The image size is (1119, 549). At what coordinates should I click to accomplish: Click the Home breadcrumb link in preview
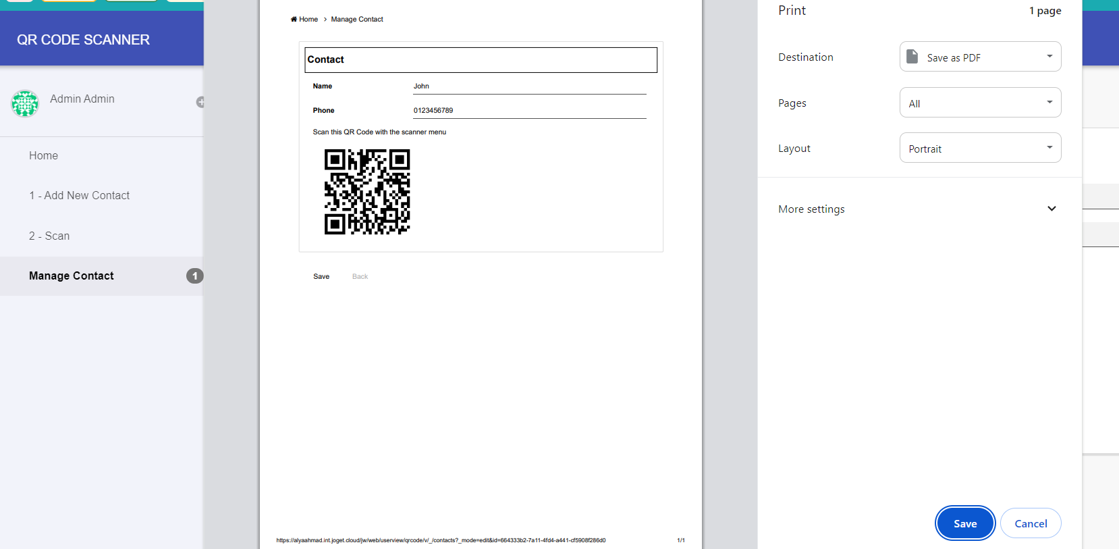pos(308,19)
